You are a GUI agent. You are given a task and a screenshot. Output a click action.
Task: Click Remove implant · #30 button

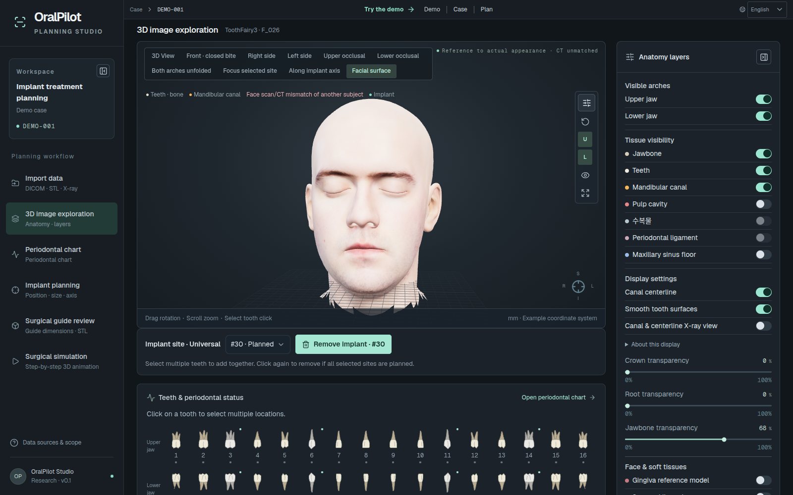point(343,344)
